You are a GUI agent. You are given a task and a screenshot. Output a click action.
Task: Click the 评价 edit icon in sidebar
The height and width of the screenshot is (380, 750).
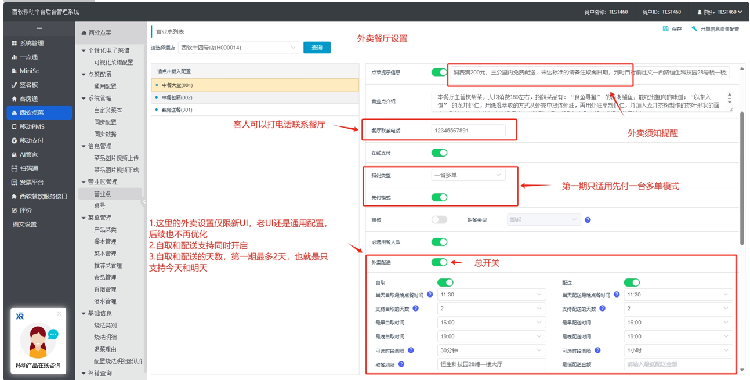[15, 210]
